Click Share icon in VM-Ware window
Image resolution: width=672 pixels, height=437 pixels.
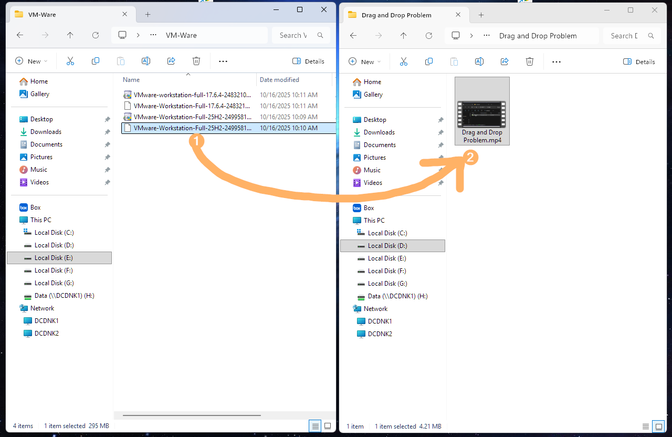[x=171, y=61]
